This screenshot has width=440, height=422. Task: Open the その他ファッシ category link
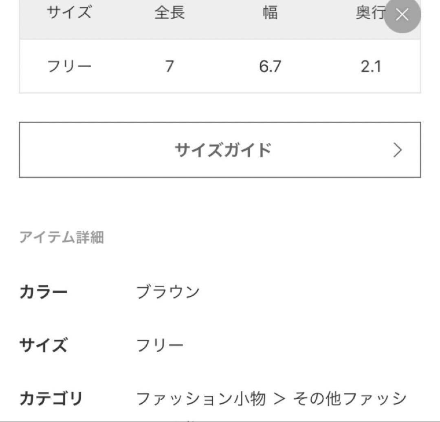tap(350, 398)
